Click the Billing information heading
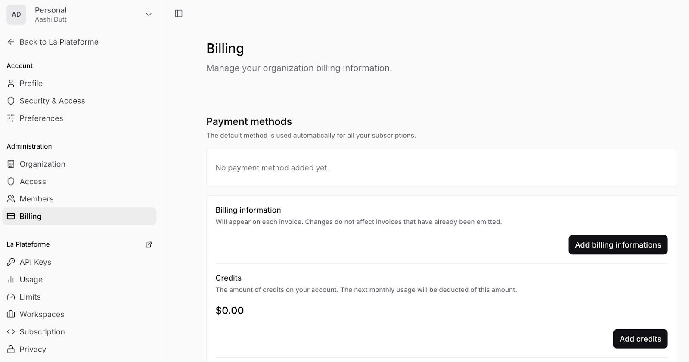The image size is (689, 362). point(248,210)
